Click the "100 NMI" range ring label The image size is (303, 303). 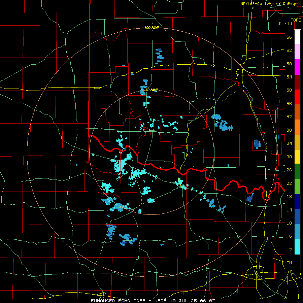click(x=151, y=28)
